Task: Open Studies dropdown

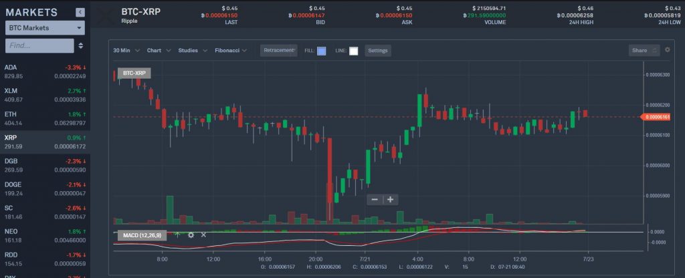Action: pyautogui.click(x=193, y=51)
